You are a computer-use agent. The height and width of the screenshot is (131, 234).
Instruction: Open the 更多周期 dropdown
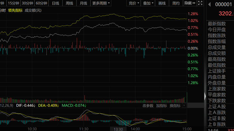click(x=101, y=3)
